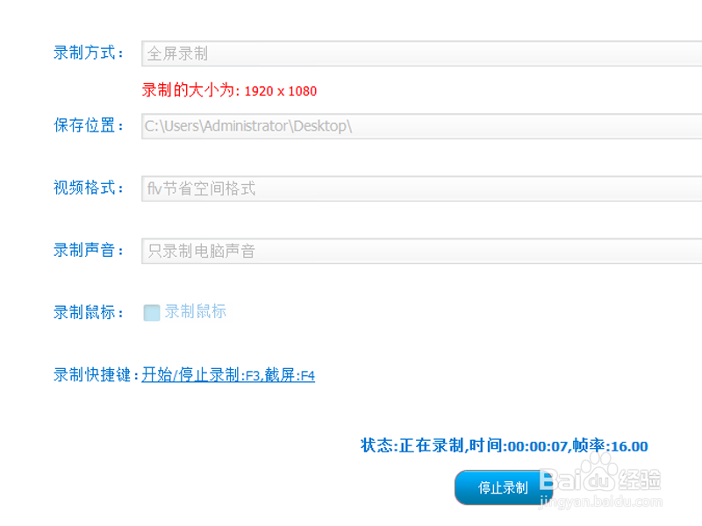
Task: Click the 截屏:F4 screenshot hotkey link
Action: pyautogui.click(x=293, y=375)
